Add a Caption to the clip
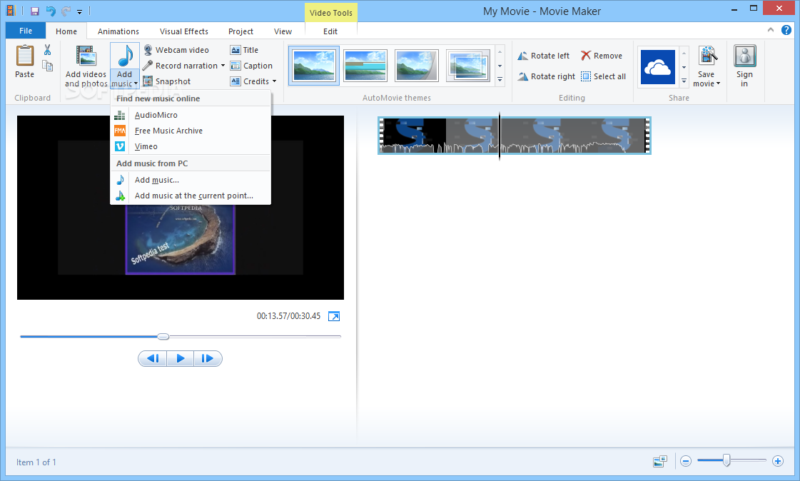 point(251,66)
